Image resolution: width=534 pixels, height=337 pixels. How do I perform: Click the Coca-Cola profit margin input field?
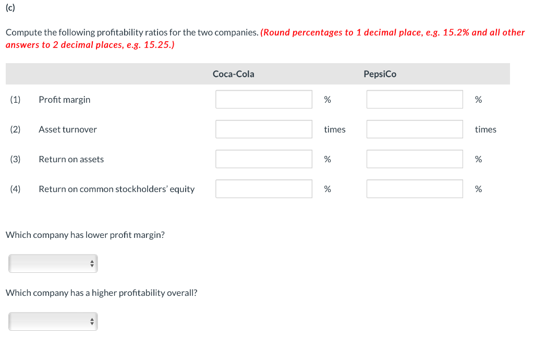tap(263, 99)
